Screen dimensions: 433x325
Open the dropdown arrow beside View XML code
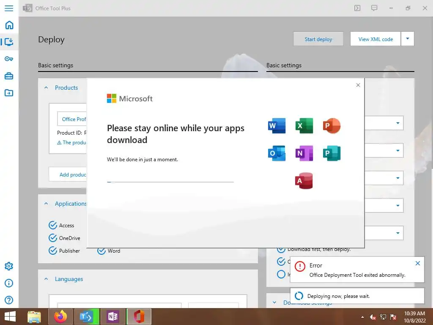(x=408, y=39)
